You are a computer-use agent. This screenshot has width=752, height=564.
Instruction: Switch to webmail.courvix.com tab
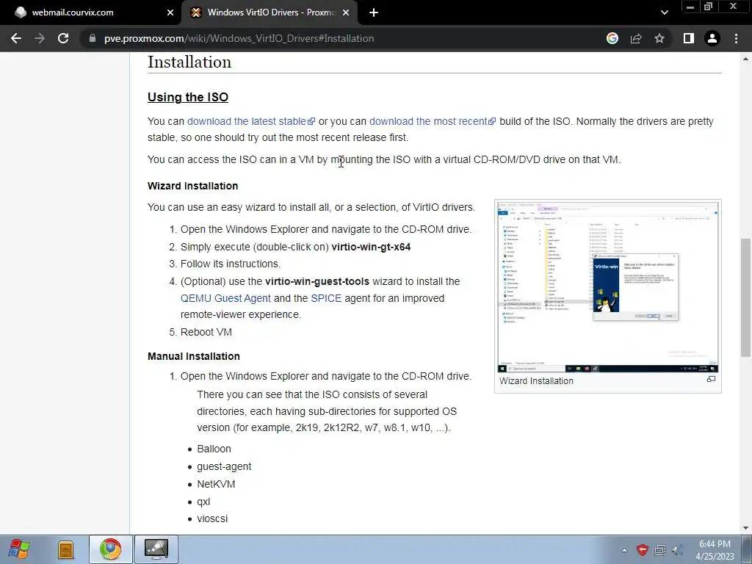pos(91,13)
